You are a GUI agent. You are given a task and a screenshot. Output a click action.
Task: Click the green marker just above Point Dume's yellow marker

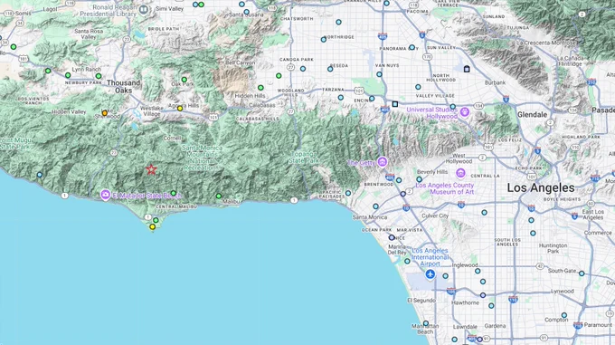156,220
